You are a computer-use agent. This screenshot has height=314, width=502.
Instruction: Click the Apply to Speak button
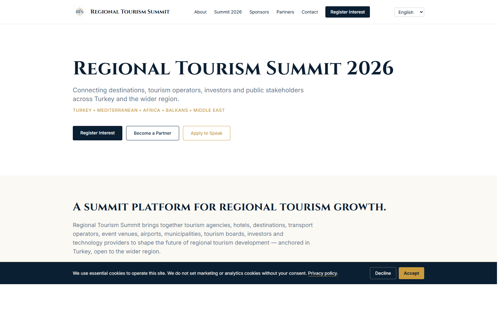(x=206, y=133)
